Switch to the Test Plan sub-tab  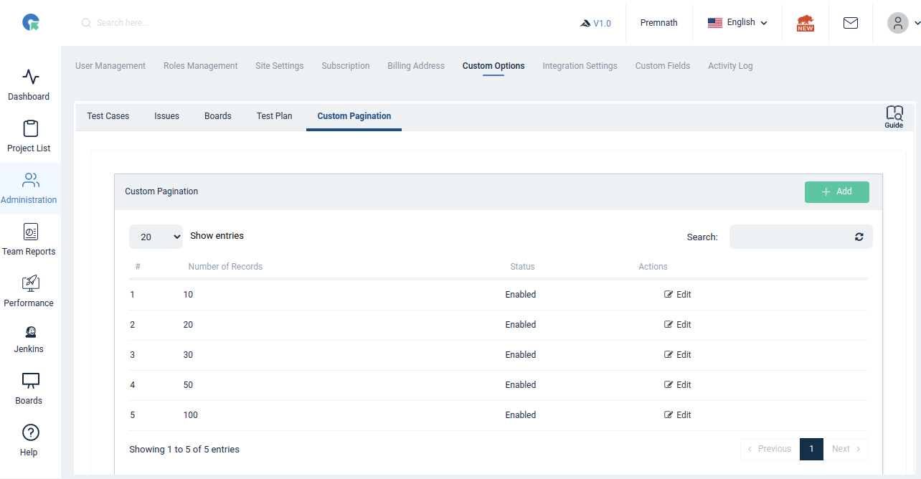click(275, 116)
